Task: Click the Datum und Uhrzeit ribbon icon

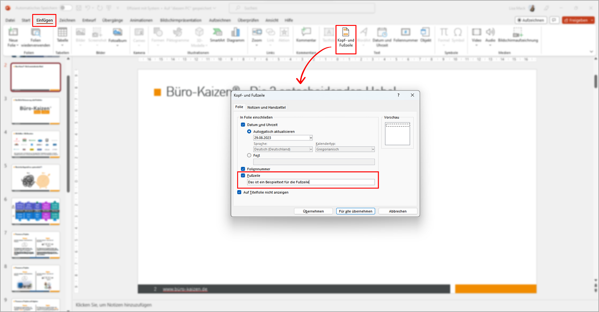Action: pyautogui.click(x=382, y=37)
